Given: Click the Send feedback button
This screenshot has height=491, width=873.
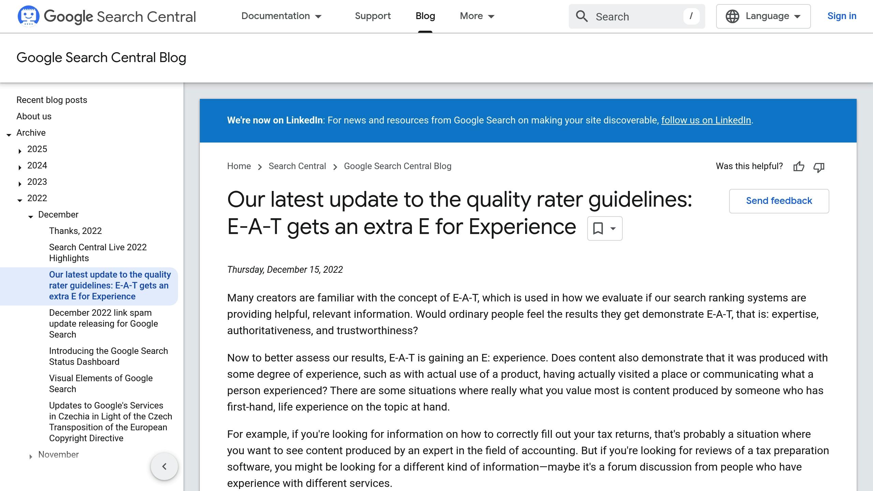Looking at the screenshot, I should [779, 201].
